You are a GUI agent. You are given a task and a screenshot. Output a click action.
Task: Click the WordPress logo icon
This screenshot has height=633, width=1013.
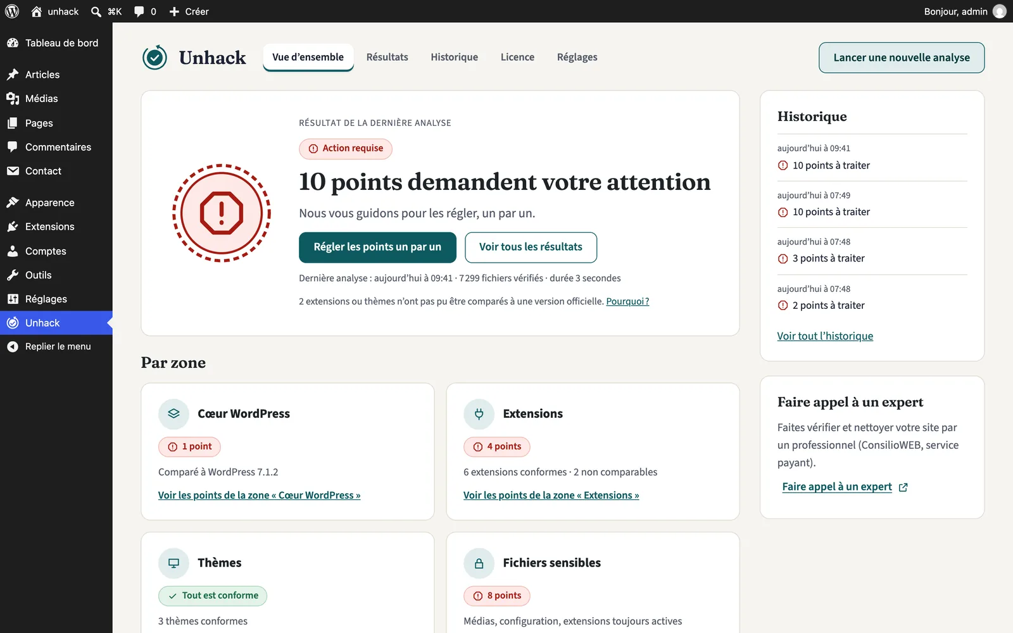tap(12, 11)
